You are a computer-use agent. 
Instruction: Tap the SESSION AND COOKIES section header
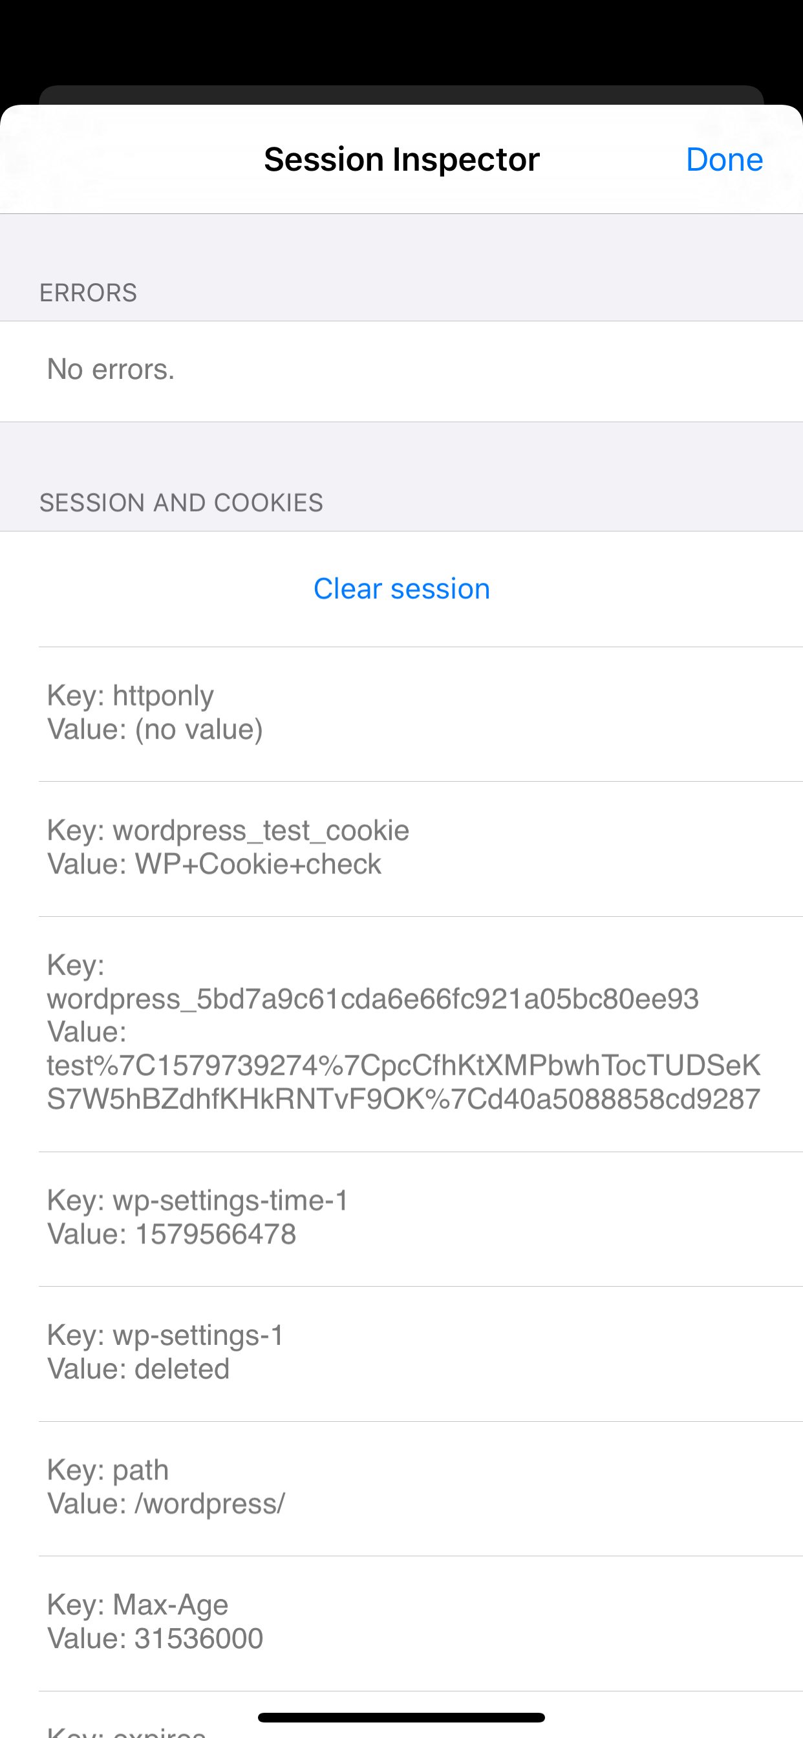click(182, 501)
